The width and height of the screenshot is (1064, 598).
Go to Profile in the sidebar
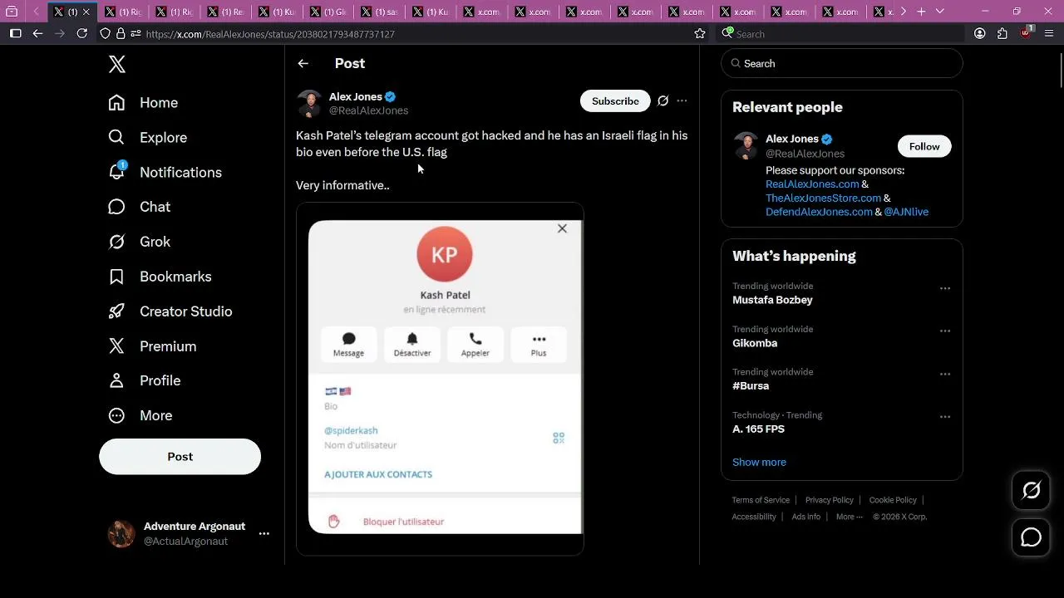(x=144, y=380)
